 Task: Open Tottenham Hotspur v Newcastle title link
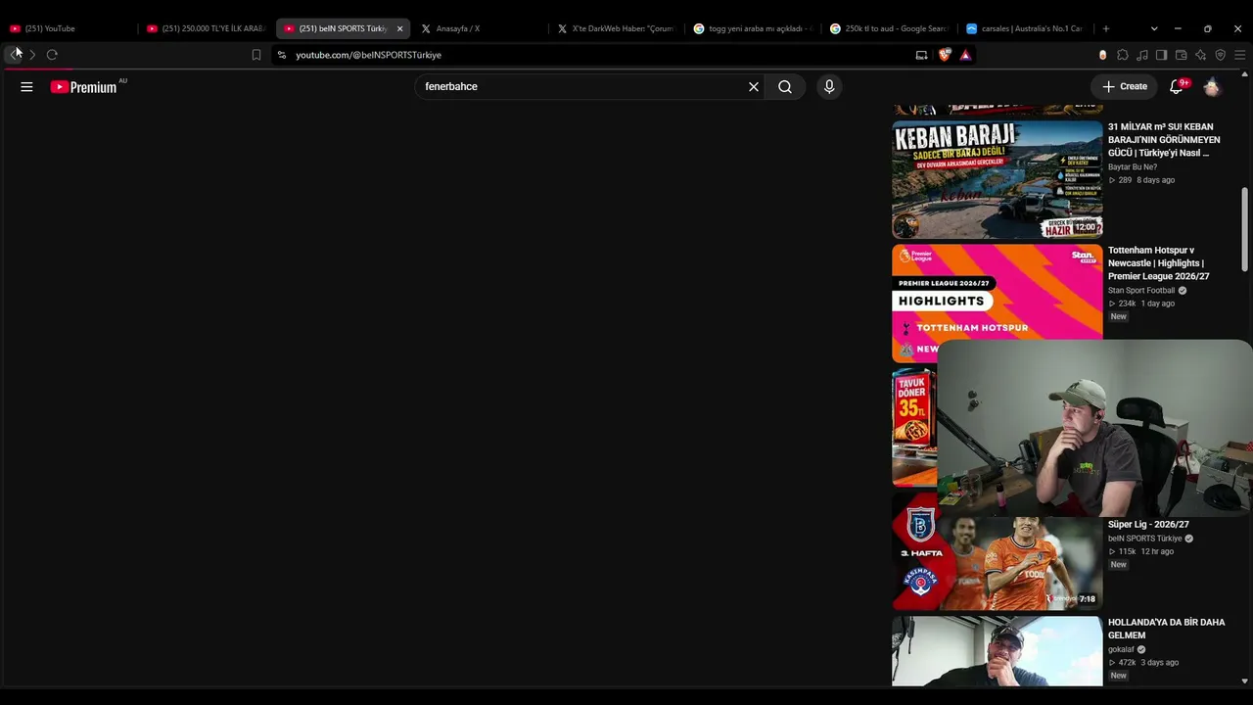tap(1160, 263)
